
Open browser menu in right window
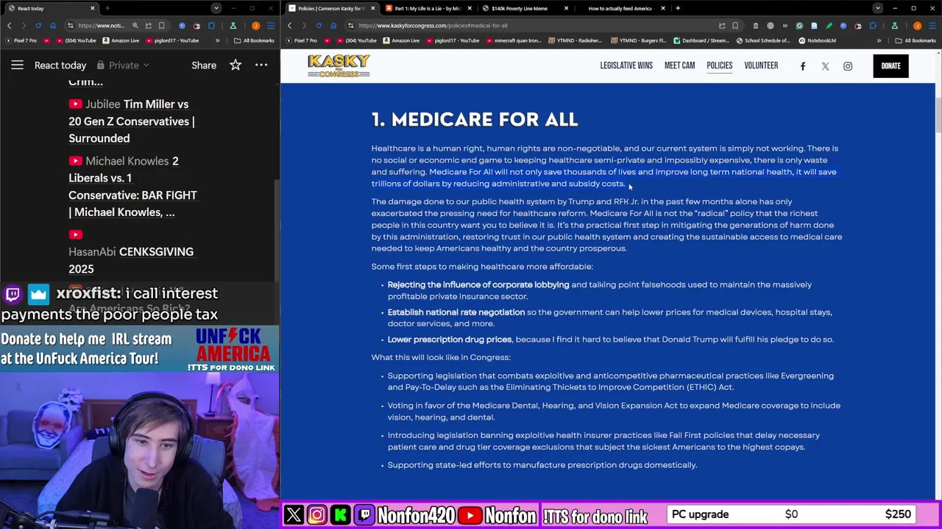[932, 25]
